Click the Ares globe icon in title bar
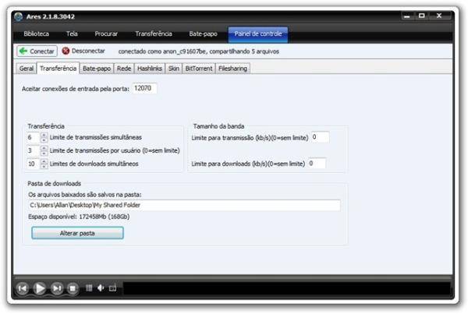Viewport: 468px width, 314px height. point(19,16)
